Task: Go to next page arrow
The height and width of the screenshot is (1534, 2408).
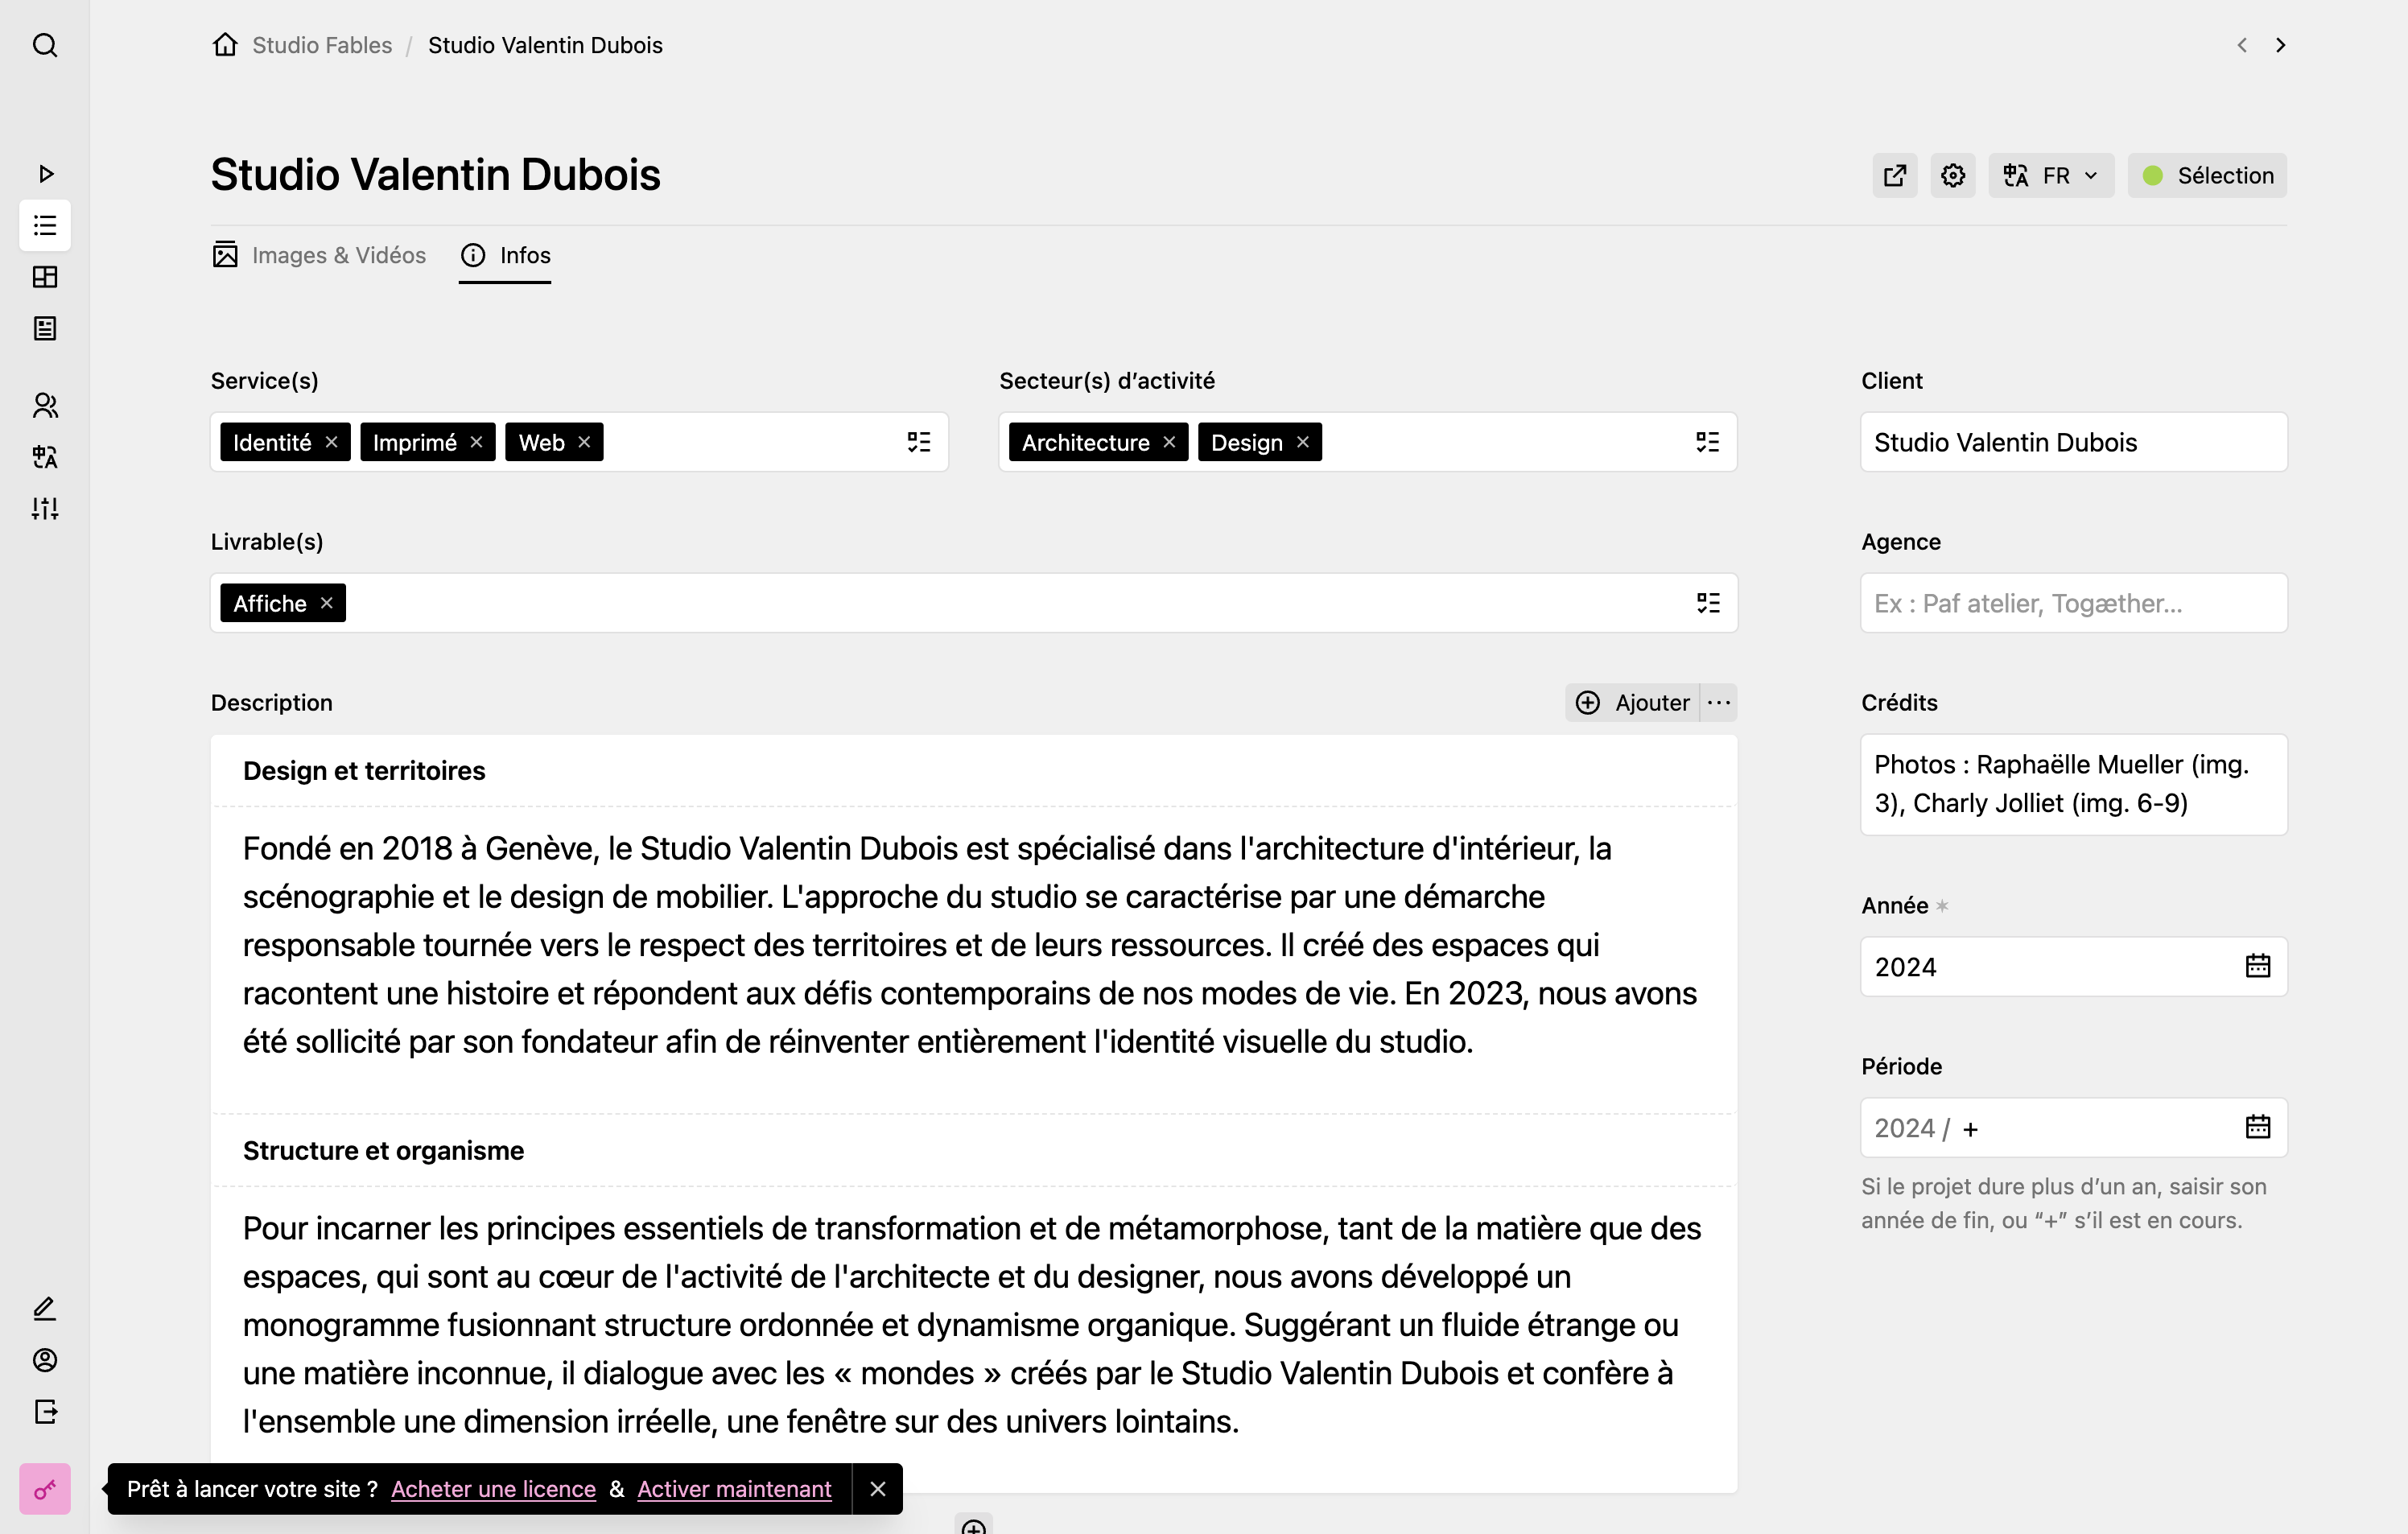Action: point(2281,45)
